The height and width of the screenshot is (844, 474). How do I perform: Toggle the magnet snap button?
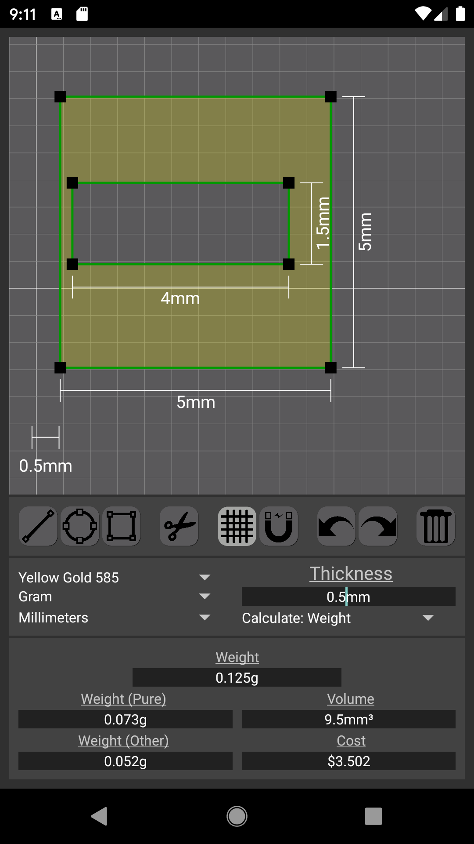tap(279, 526)
